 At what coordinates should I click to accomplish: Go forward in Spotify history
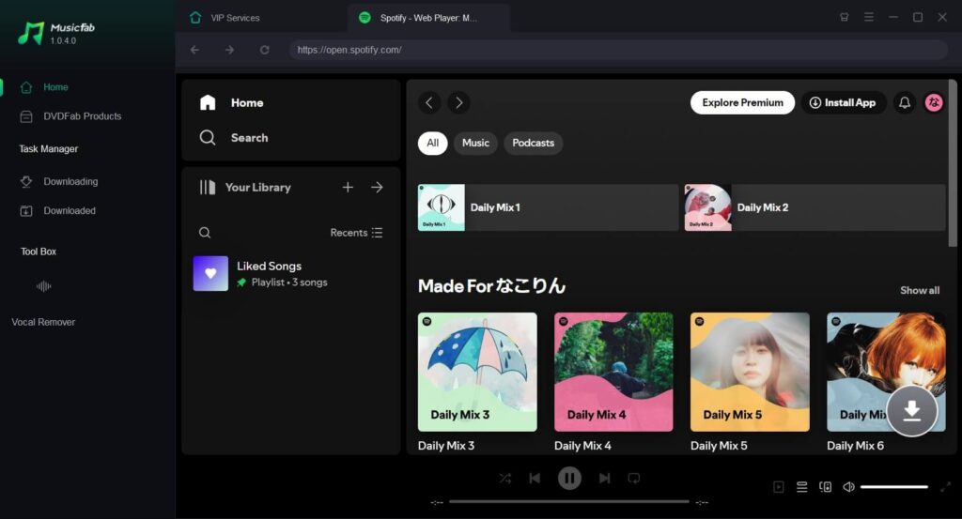(x=458, y=102)
